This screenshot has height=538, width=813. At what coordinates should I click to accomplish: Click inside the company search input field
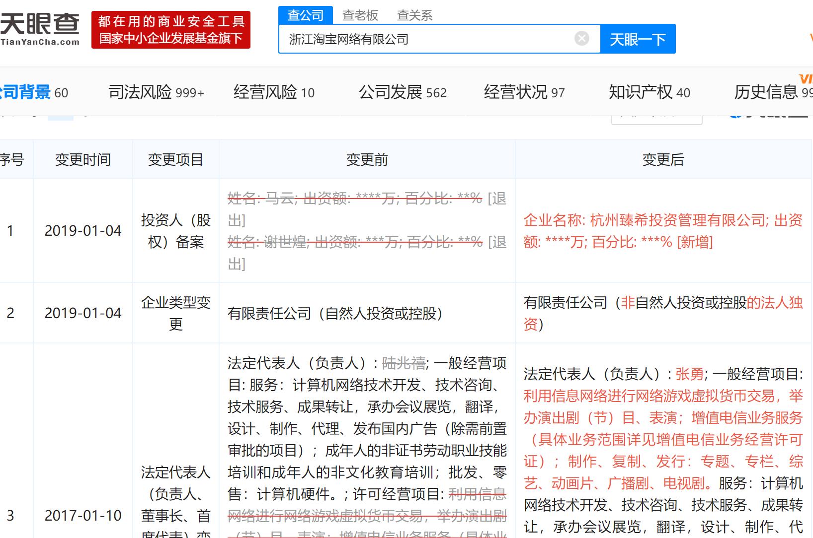[x=437, y=38]
